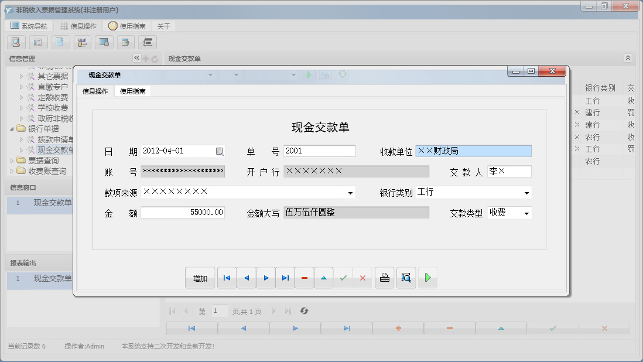643x362 pixels.
Task: Click the refresh icon in the pagination bar
Action: click(x=304, y=310)
